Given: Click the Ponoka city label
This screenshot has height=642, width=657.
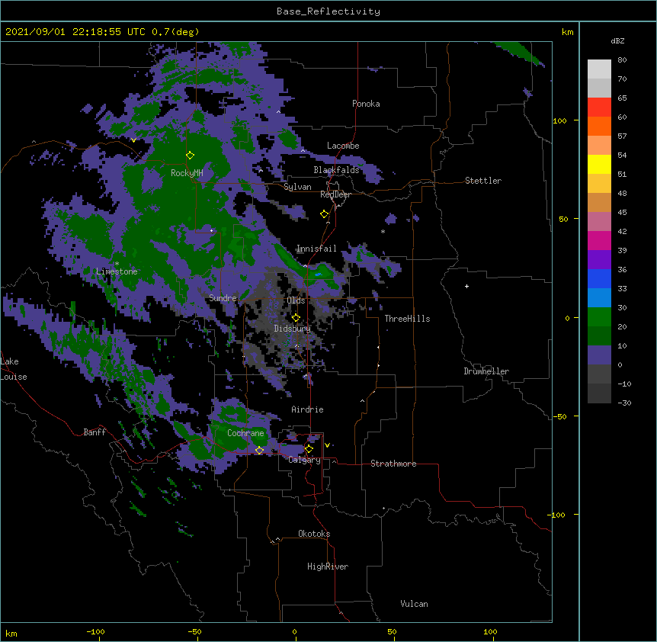Looking at the screenshot, I should click(x=366, y=104).
